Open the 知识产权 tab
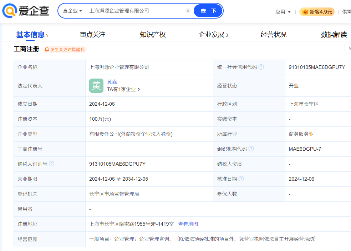 [x=153, y=35]
